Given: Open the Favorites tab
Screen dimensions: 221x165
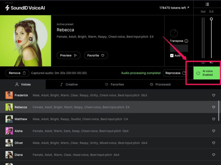Looking at the screenshot, I should tap(114, 84).
